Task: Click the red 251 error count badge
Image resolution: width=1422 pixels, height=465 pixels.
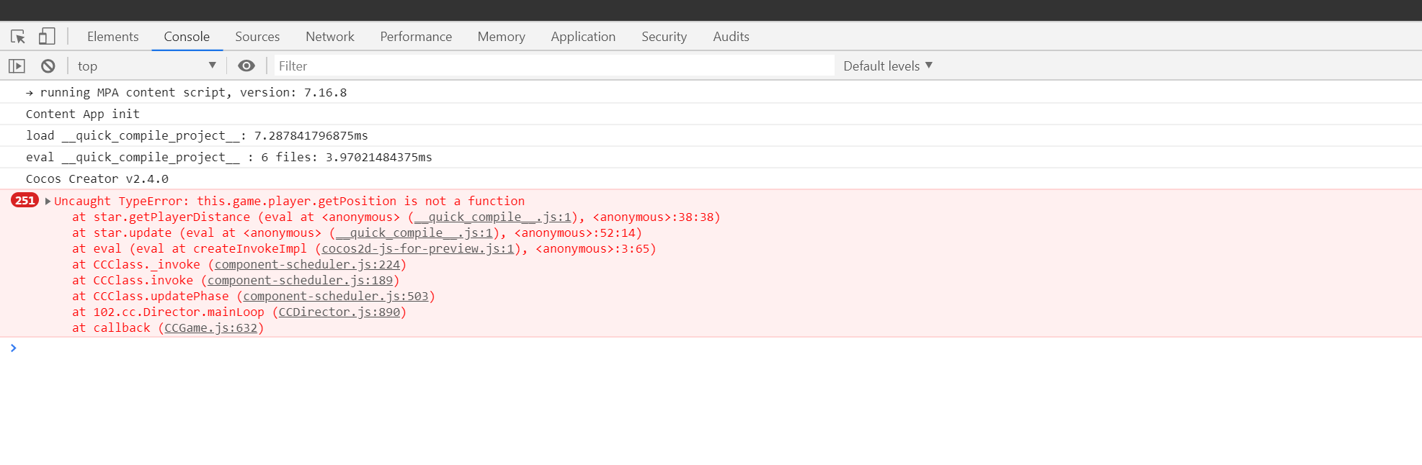Action: 25,201
